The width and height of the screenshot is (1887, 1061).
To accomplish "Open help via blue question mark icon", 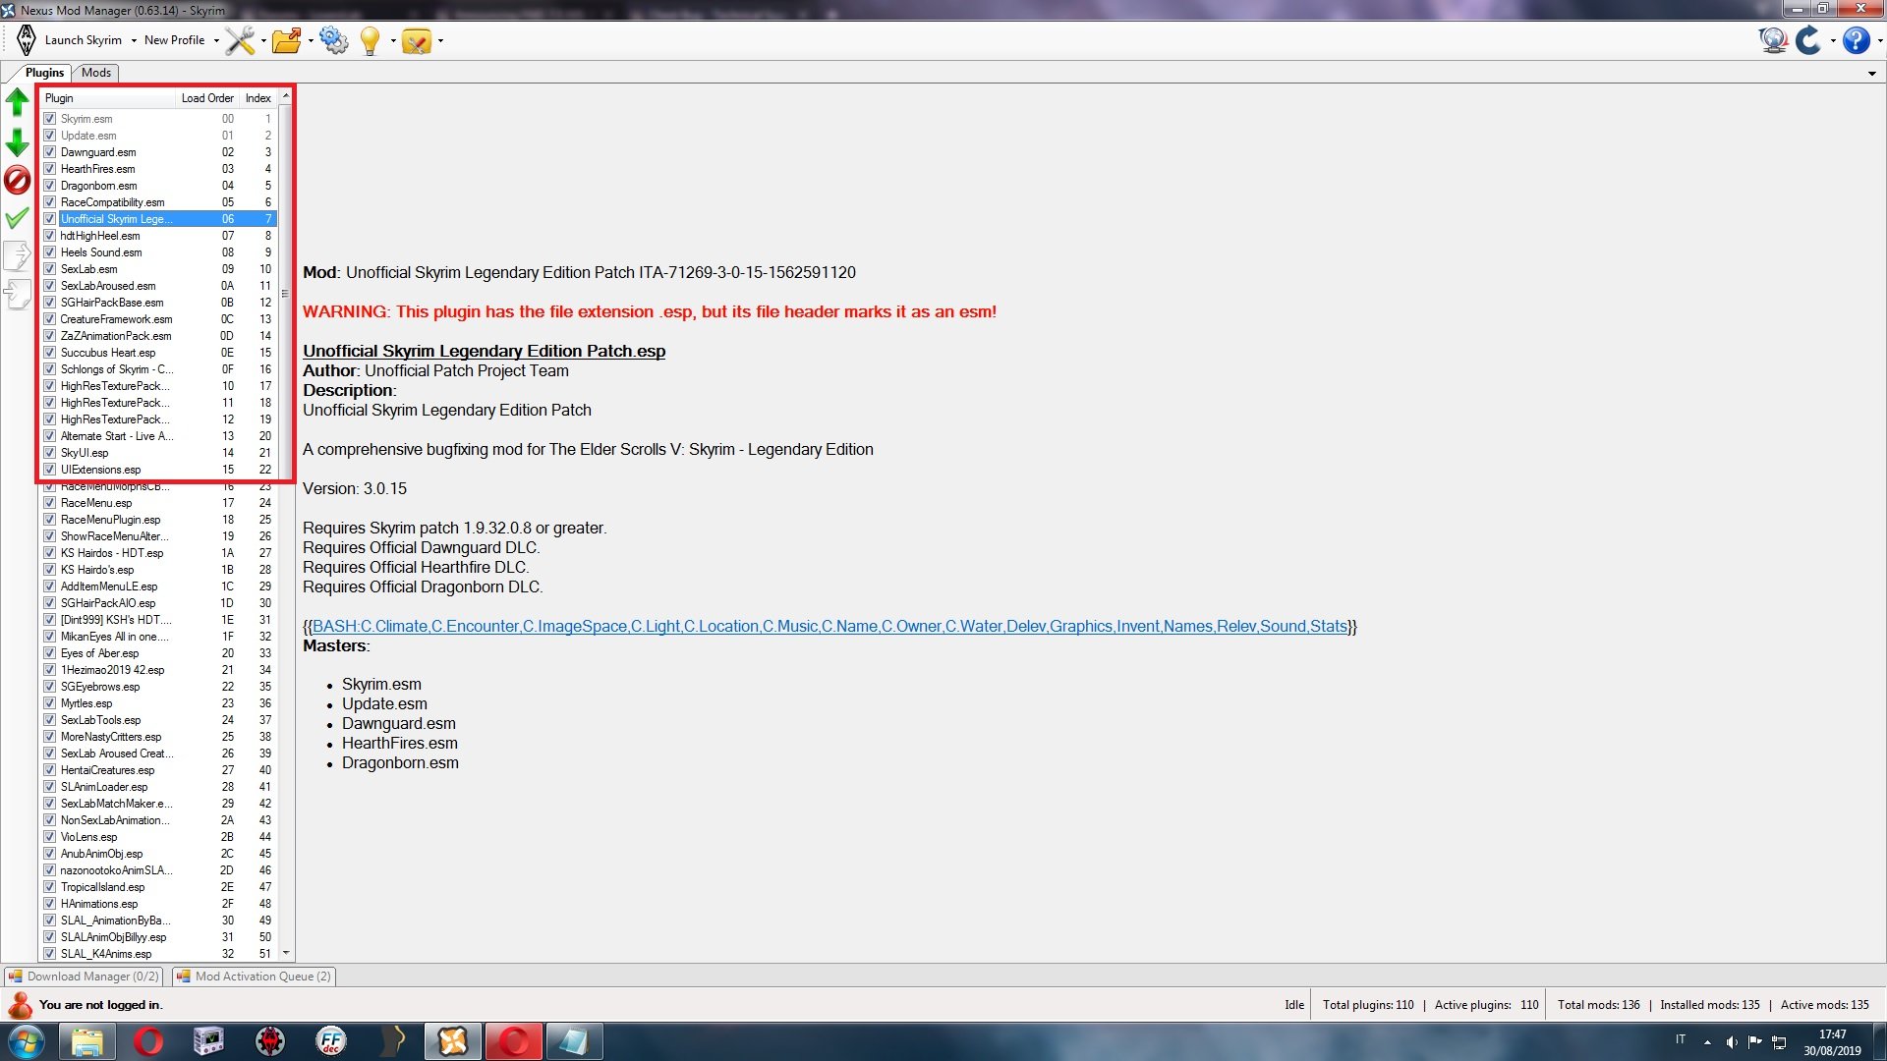I will click(x=1856, y=40).
